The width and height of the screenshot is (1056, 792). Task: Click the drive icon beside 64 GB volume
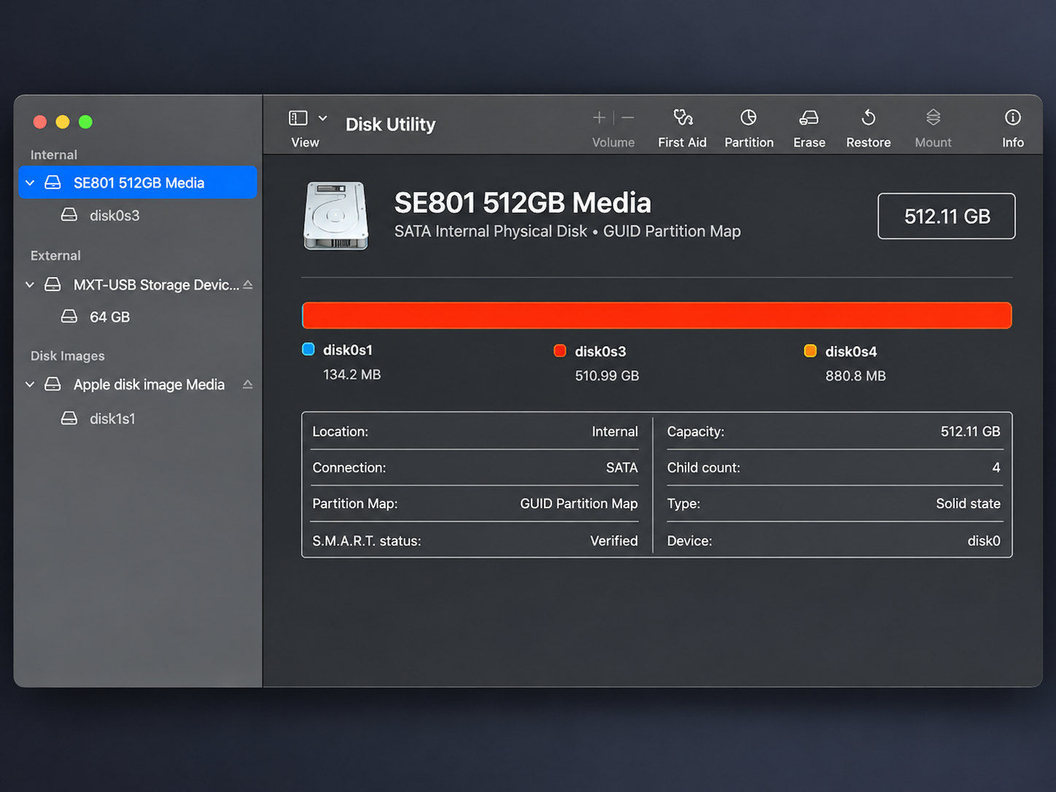69,317
